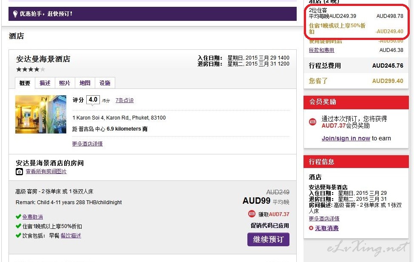Click the green checkmark beside breakfast included
This screenshot has height=262, width=414.
point(18,236)
